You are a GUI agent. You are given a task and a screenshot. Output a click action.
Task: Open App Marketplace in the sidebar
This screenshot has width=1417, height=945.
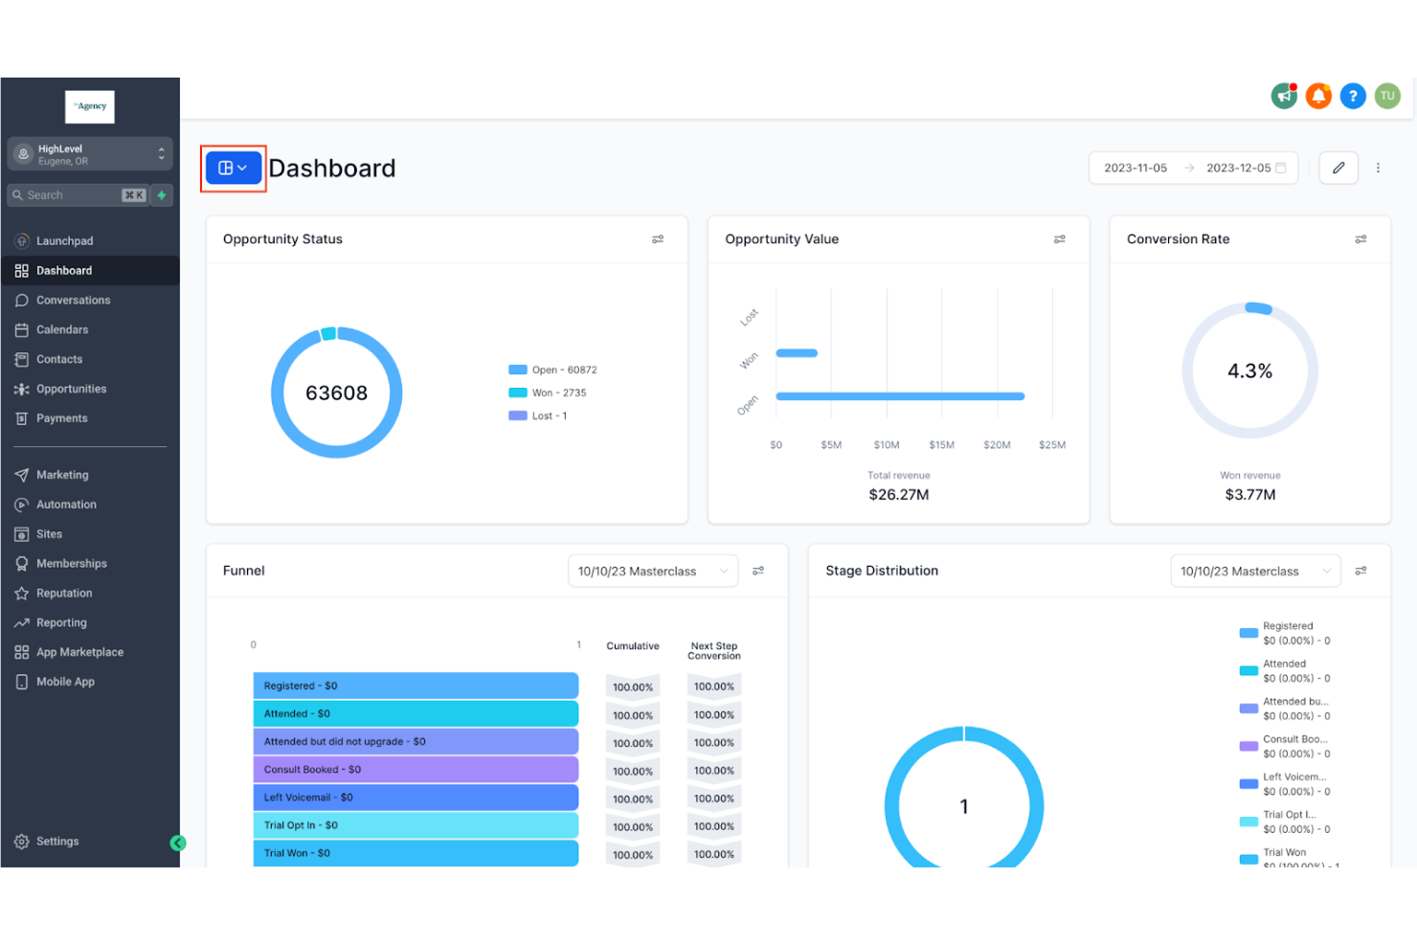(x=79, y=651)
